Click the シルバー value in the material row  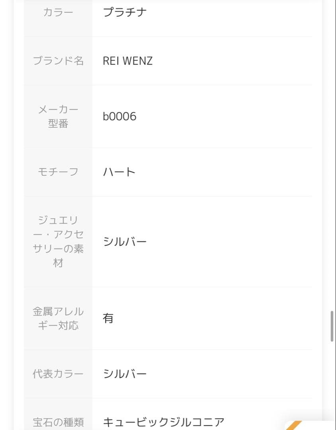(x=125, y=242)
